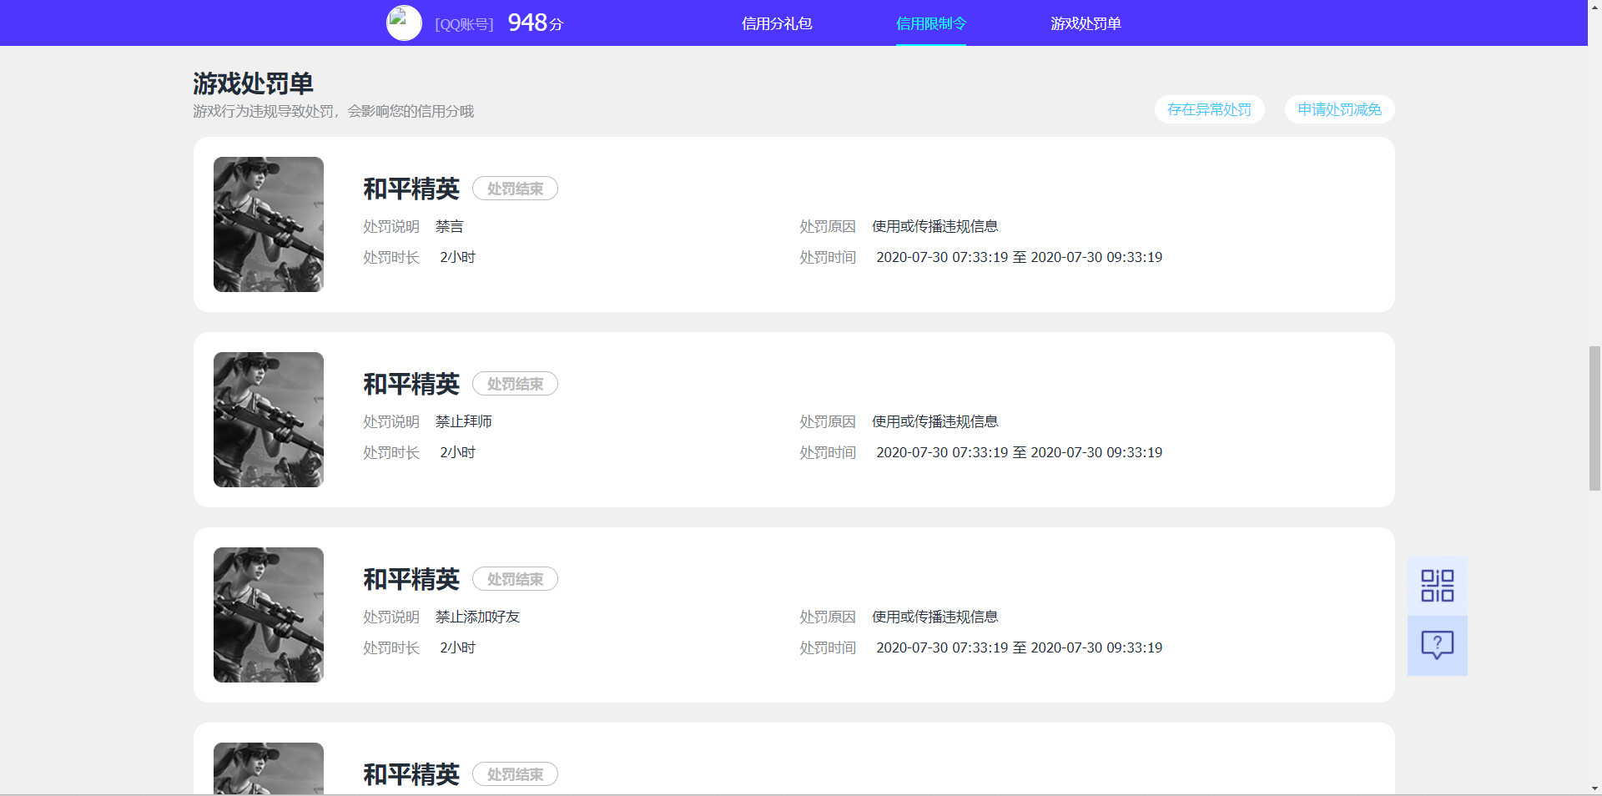
Task: Click the user avatar in header
Action: [x=404, y=23]
